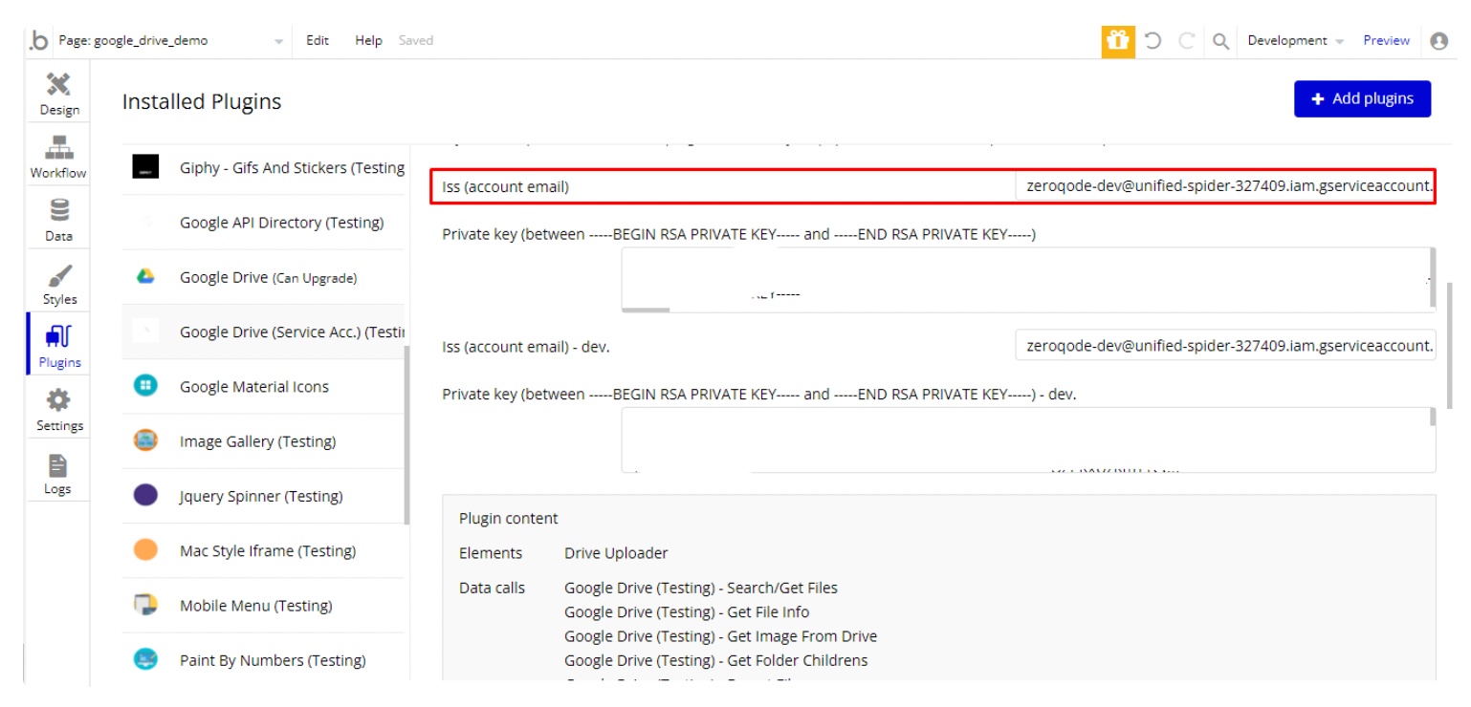Click the Get Folder Childrens data call

click(716, 660)
